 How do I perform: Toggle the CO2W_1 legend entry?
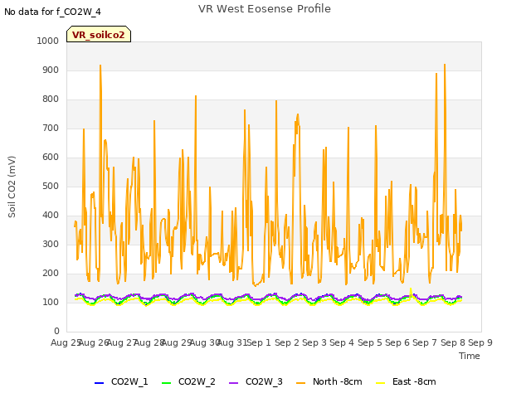(x=121, y=381)
